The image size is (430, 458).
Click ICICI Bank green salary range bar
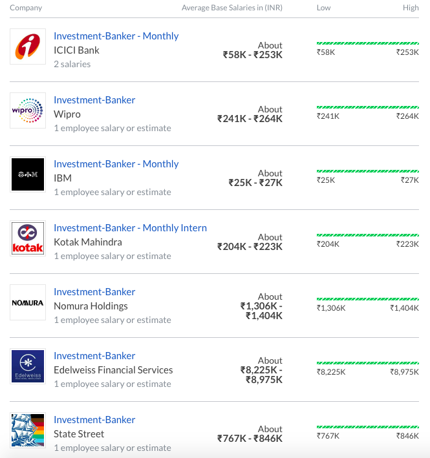pos(367,43)
